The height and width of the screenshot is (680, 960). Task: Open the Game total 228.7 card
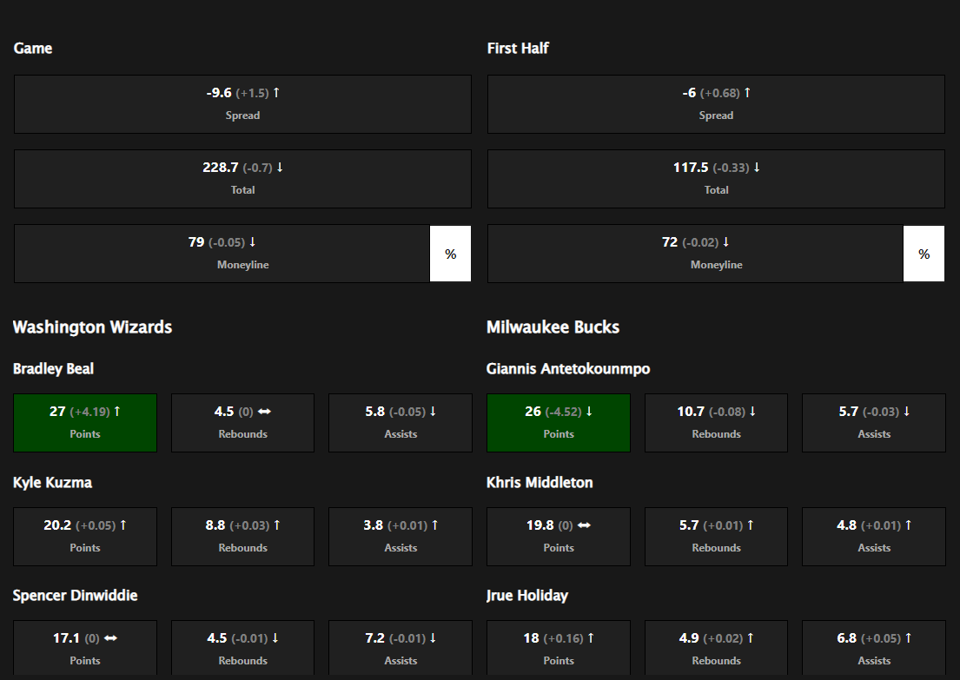pyautogui.click(x=242, y=179)
